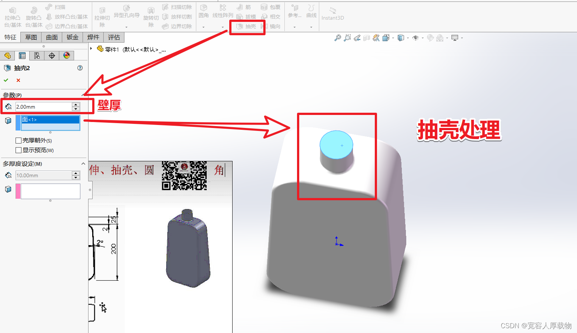Viewport: 577px width, 333px height.
Task: Click the Section View icon
Action: pyautogui.click(x=367, y=38)
